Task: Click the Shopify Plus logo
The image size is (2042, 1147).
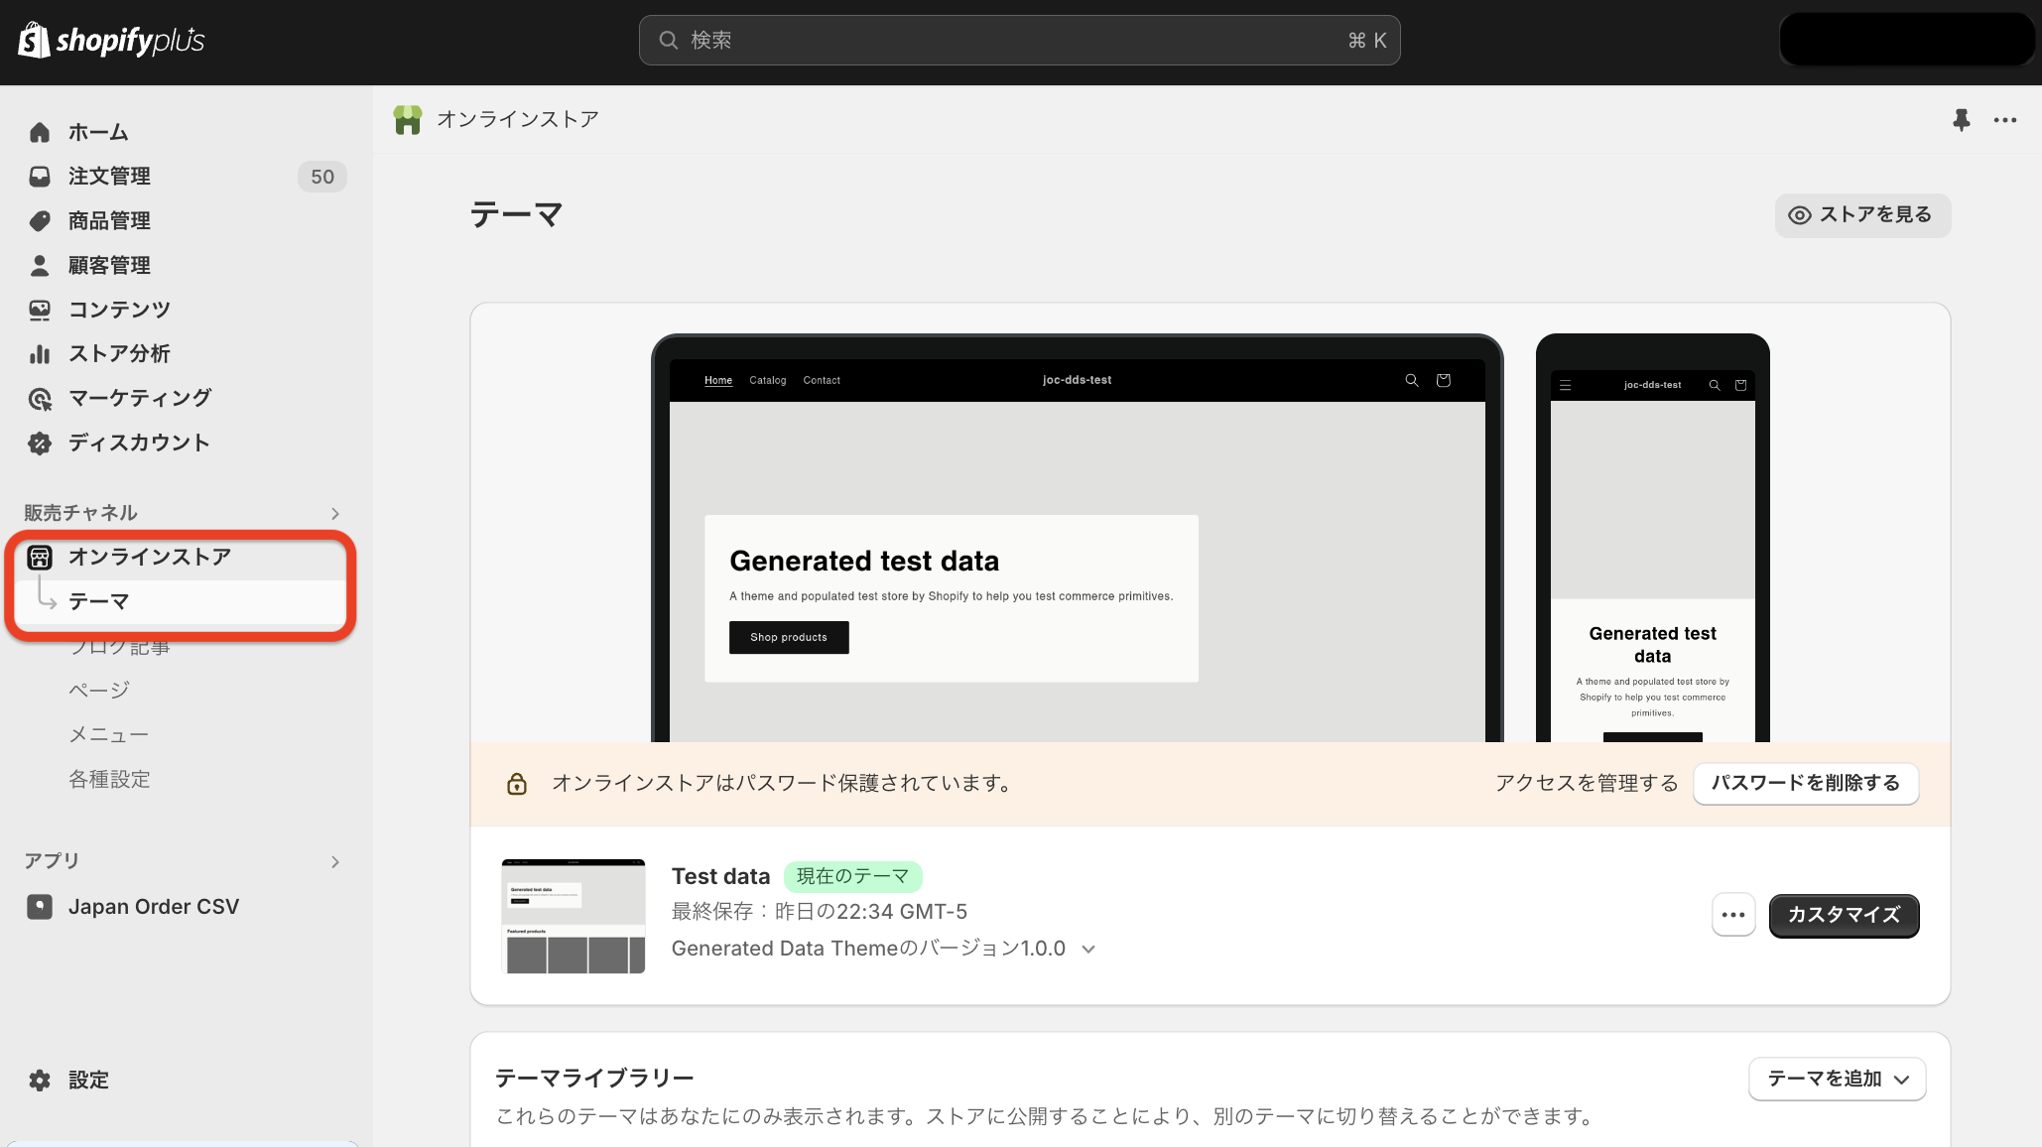Action: point(111,40)
